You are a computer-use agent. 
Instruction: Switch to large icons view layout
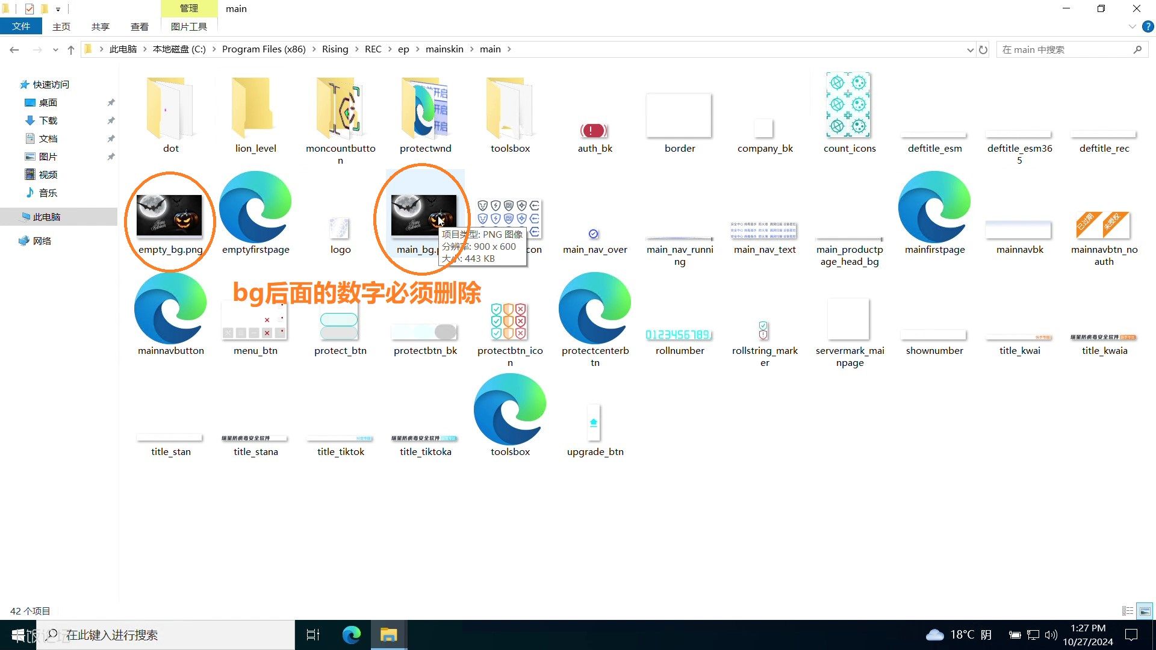pyautogui.click(x=1145, y=611)
